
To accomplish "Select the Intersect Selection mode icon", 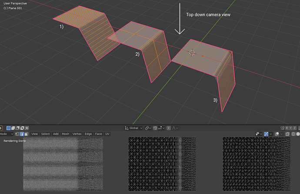I will tap(27, 128).
